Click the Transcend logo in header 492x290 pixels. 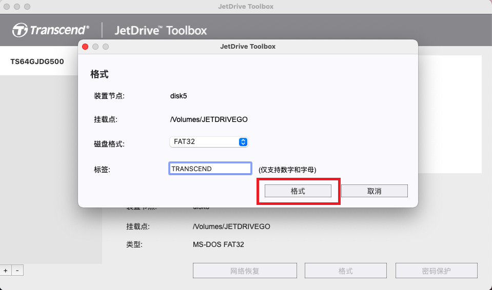click(x=50, y=30)
